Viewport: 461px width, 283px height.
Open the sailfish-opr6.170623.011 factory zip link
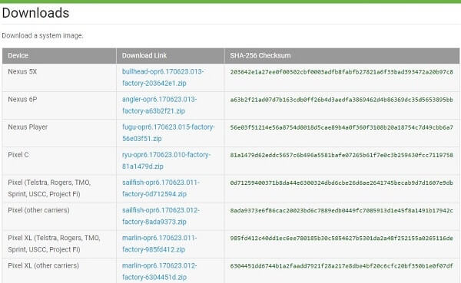(x=161, y=188)
